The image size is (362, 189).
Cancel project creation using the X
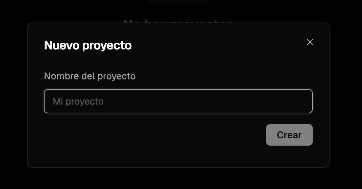310,42
